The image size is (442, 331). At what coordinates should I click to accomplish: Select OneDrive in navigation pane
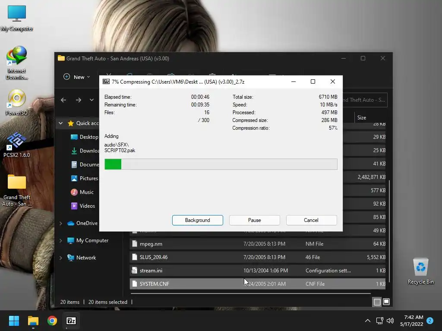click(82, 223)
